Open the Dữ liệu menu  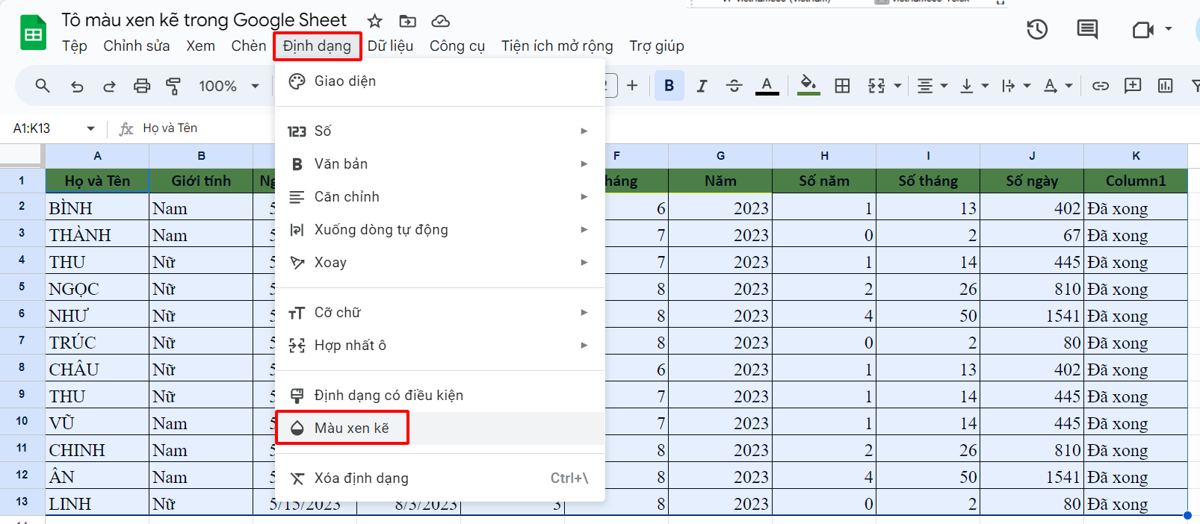click(x=390, y=46)
